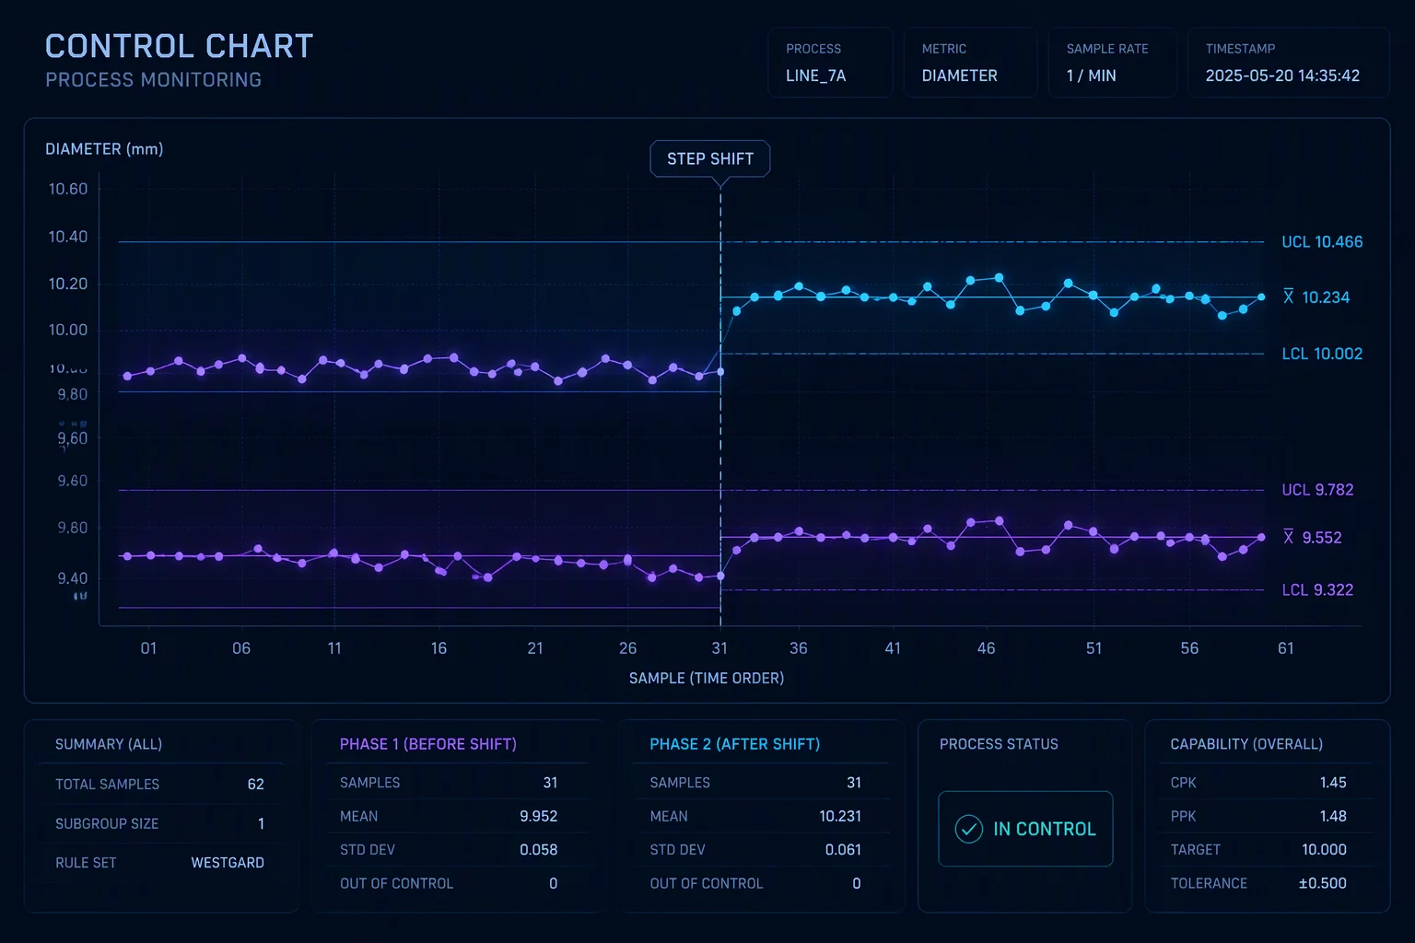The width and height of the screenshot is (1415, 943).
Task: Select Phase 2 mean value 10.231
Action: (x=840, y=816)
